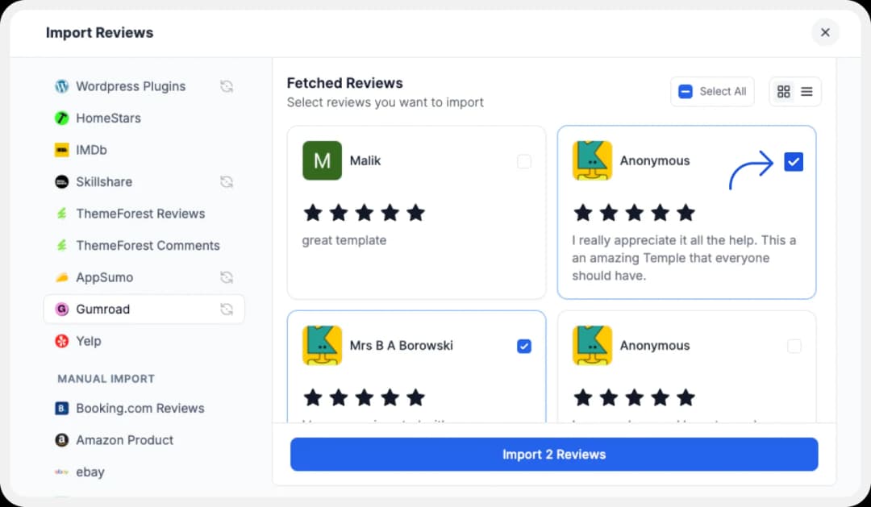
Task: Click the refresh icon next to Gumroad
Action: [227, 310]
